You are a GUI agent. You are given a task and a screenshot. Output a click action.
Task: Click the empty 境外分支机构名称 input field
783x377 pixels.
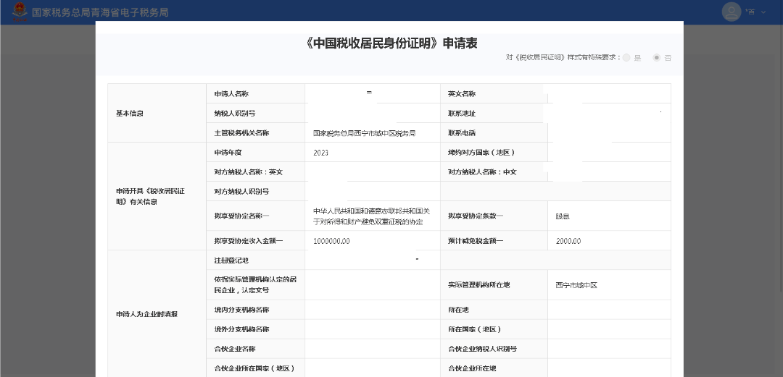(x=373, y=329)
